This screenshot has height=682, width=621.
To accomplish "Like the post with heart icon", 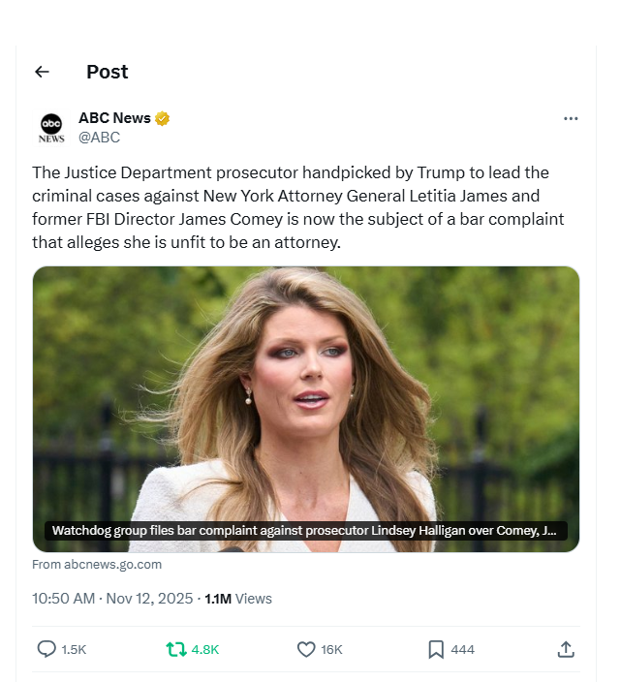I will 306,649.
